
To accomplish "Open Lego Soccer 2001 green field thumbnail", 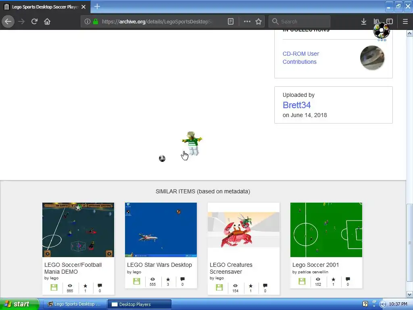I will 326,230.
